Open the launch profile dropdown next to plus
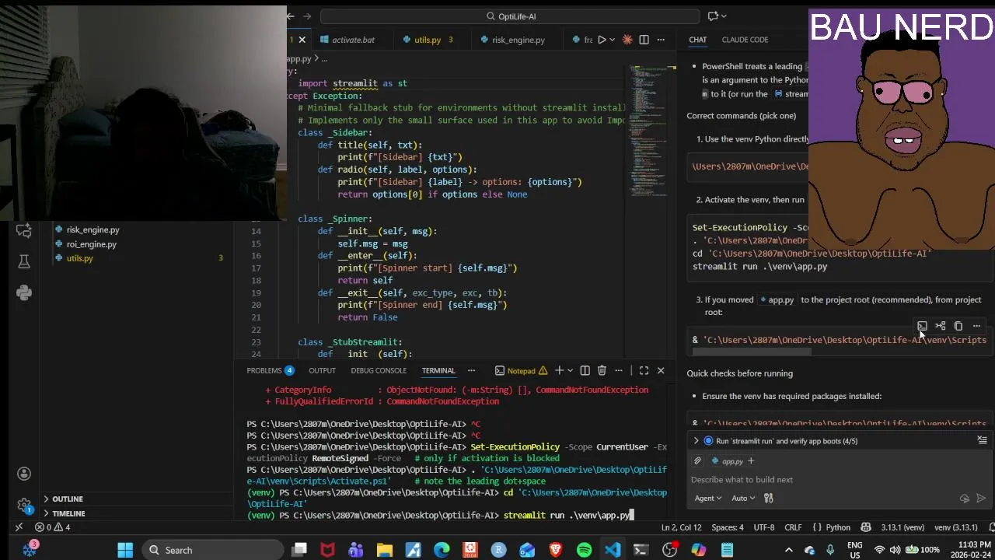Viewport: 995px width, 560px height. [x=570, y=371]
